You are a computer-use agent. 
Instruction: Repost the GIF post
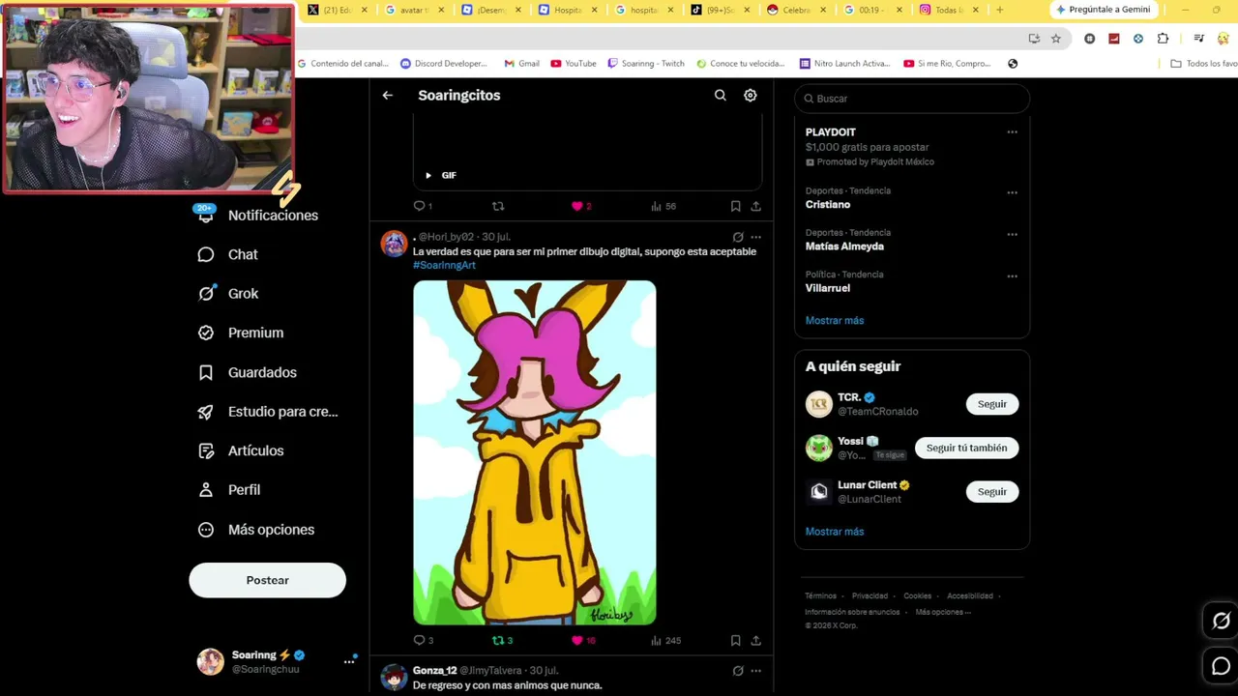click(x=498, y=206)
